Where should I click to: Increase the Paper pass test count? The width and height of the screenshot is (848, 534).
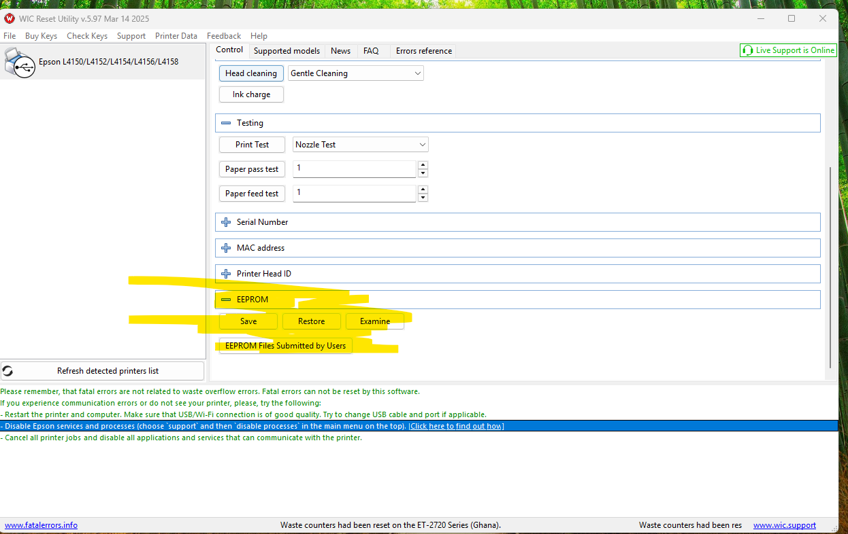pos(423,165)
